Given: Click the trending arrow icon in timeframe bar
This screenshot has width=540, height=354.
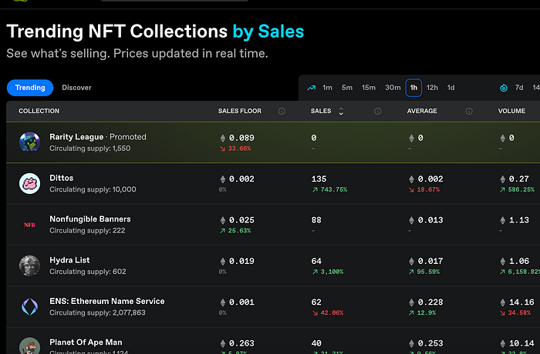Looking at the screenshot, I should tap(312, 88).
